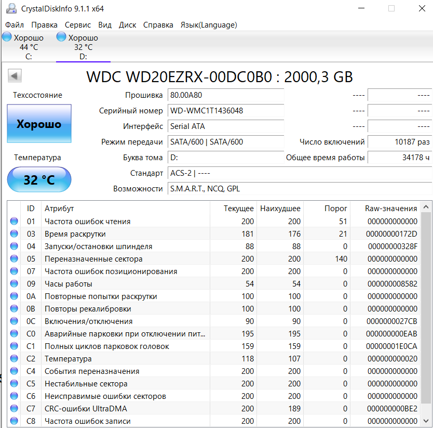The height and width of the screenshot is (428, 433).
Task: Click status orb for attribute 04
Action: 14,246
